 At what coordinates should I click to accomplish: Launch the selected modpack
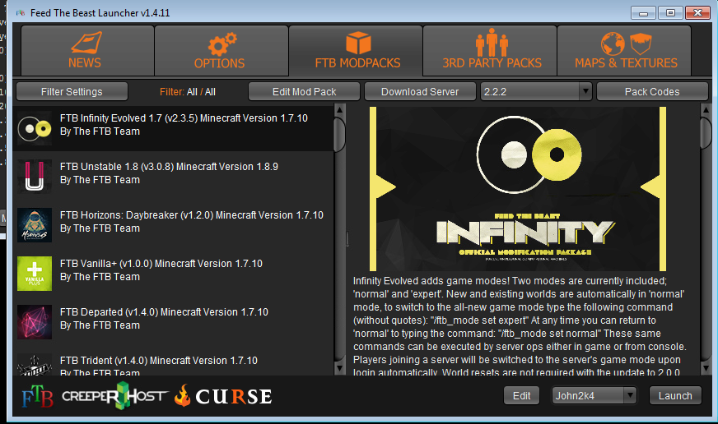pyautogui.click(x=675, y=396)
